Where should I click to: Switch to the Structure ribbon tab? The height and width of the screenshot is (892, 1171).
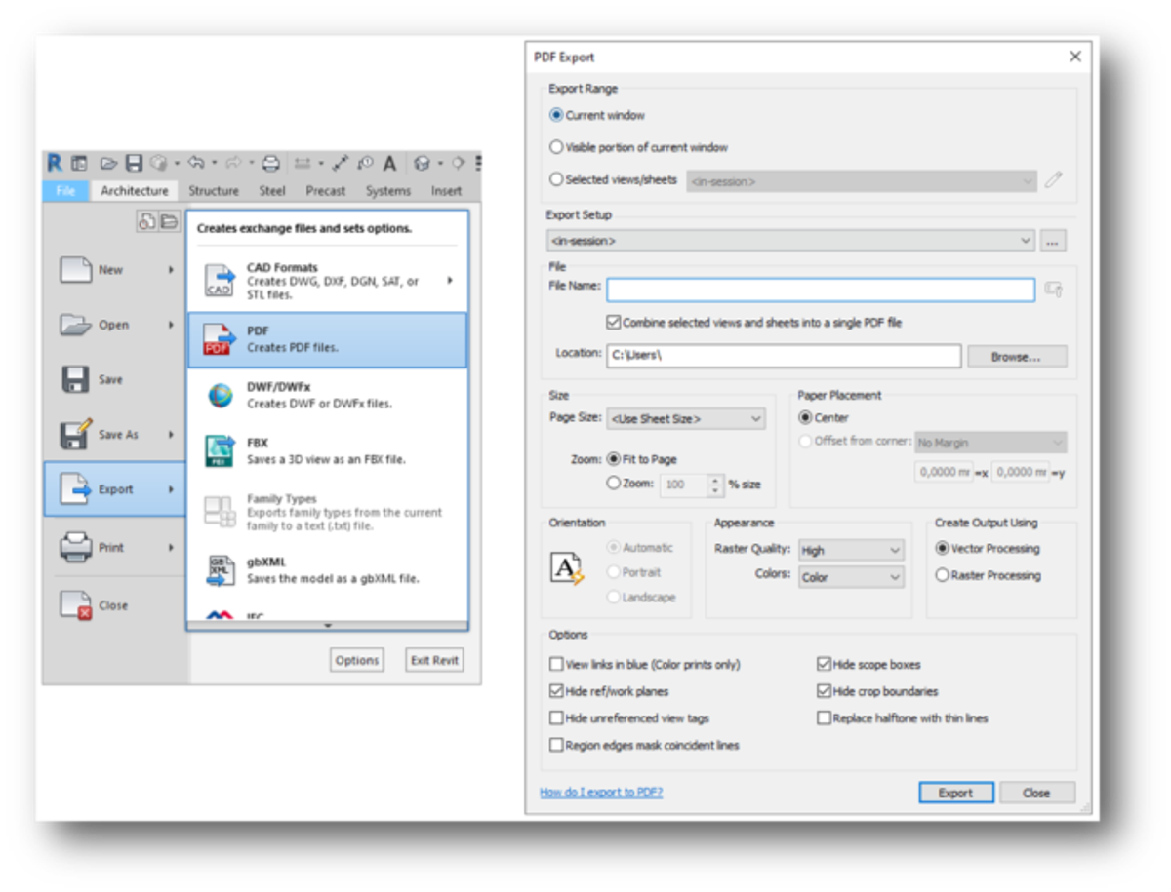point(213,191)
